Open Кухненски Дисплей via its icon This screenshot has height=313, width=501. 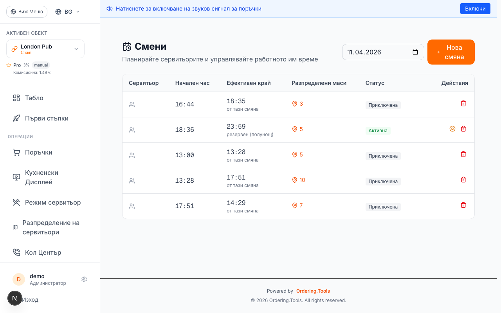pyautogui.click(x=16, y=177)
